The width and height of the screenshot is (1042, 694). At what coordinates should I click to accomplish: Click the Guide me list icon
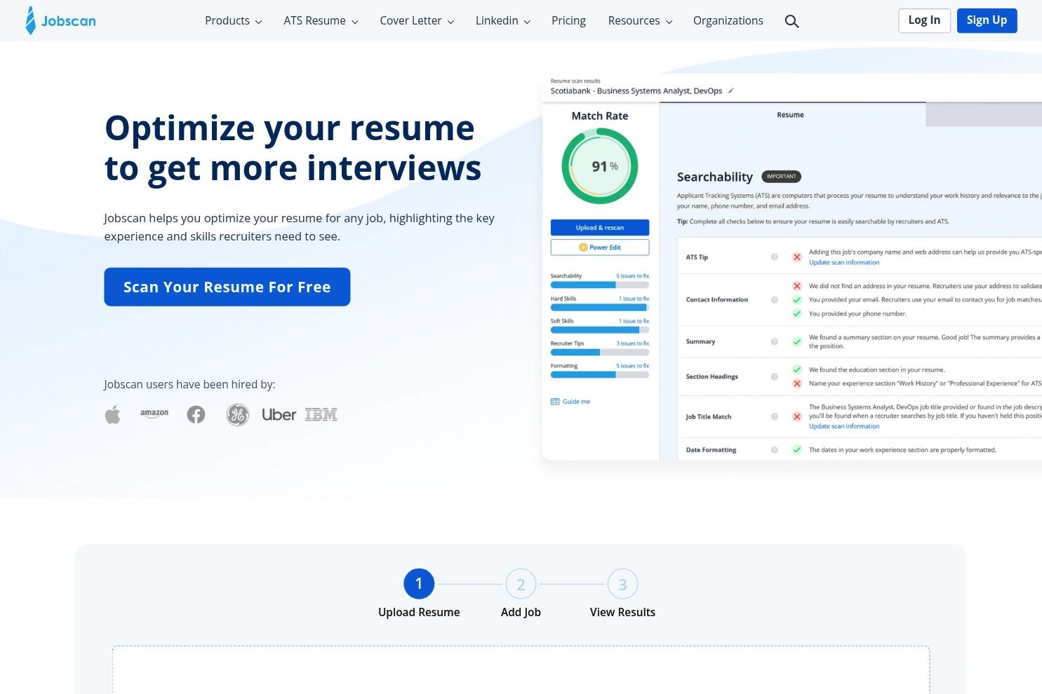pos(555,402)
